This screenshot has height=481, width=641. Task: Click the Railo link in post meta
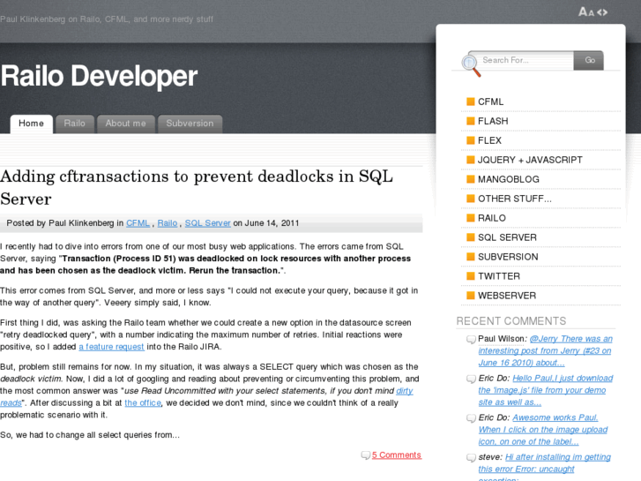pyautogui.click(x=168, y=223)
